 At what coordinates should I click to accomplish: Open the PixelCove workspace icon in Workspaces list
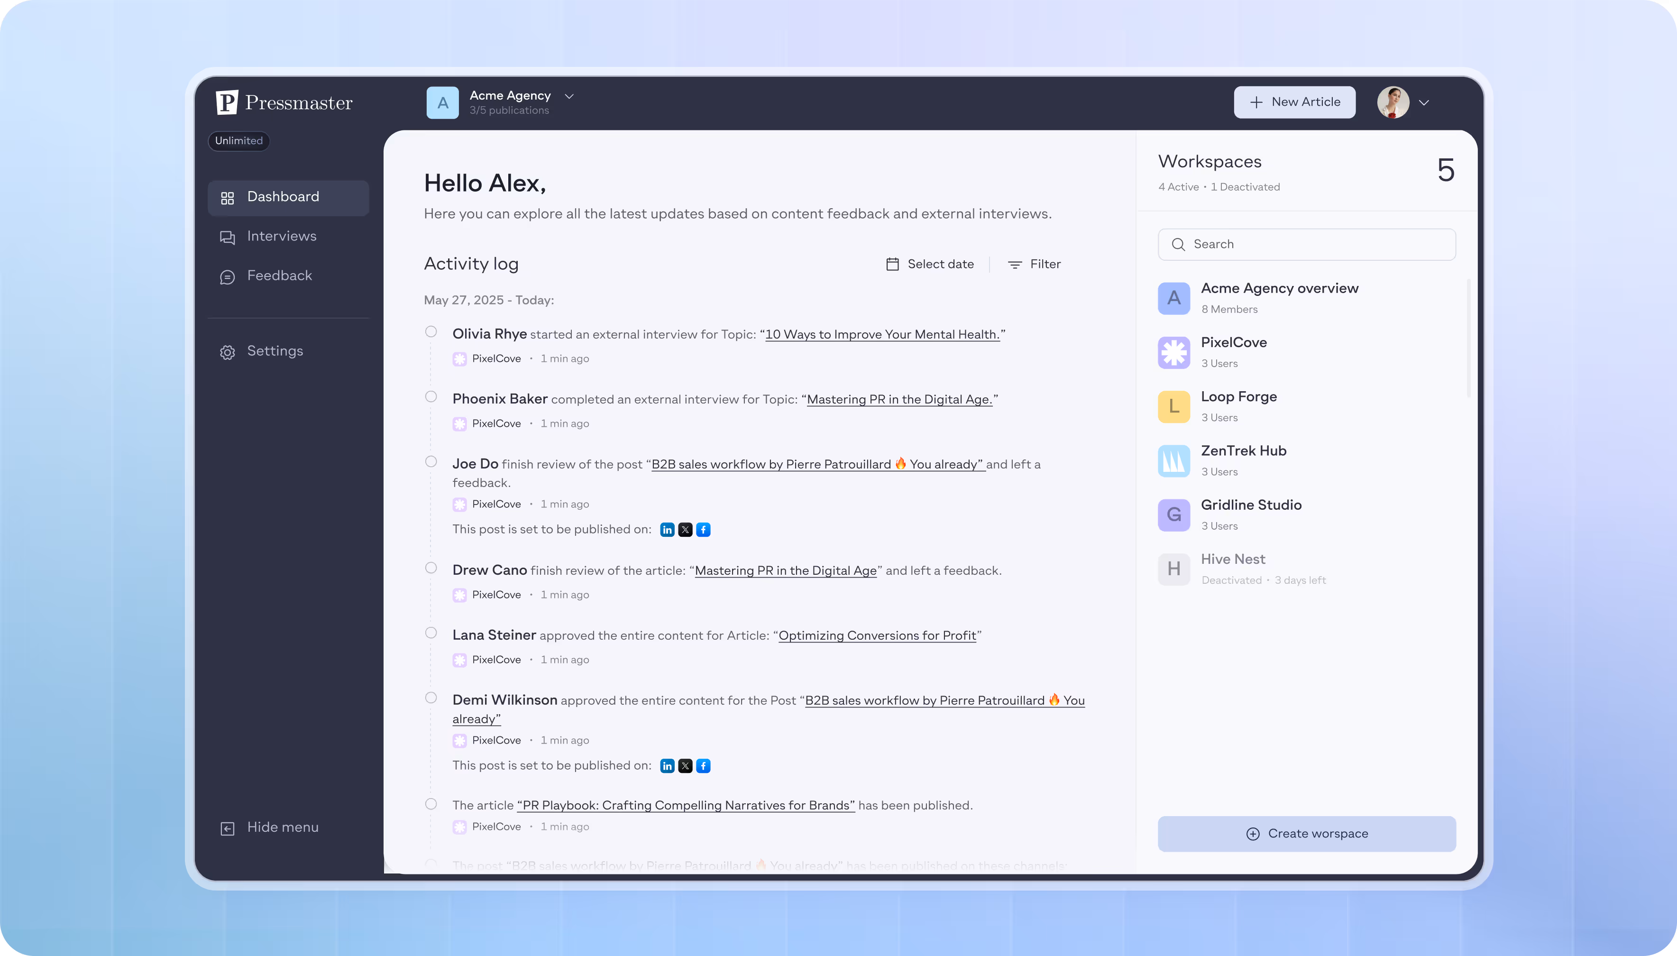[1173, 353]
